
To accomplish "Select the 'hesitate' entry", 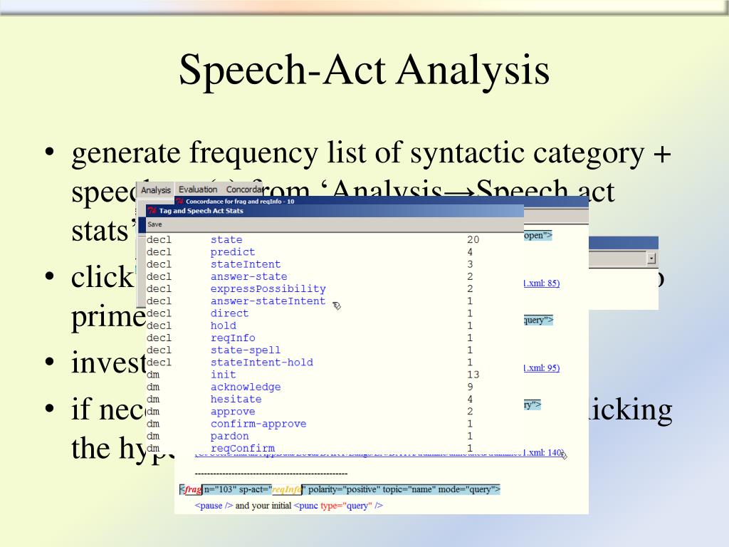I will [x=236, y=399].
